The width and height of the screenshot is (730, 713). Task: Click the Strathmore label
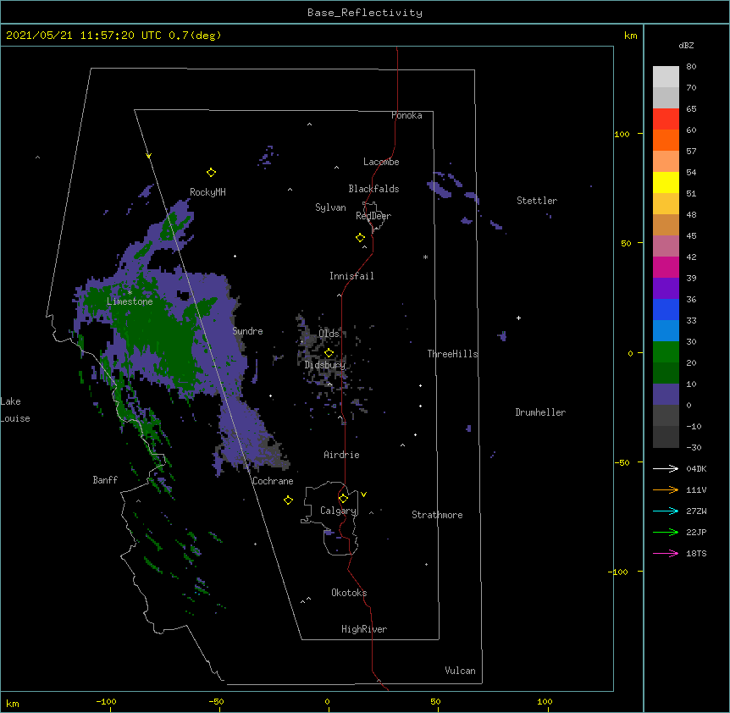coord(437,515)
